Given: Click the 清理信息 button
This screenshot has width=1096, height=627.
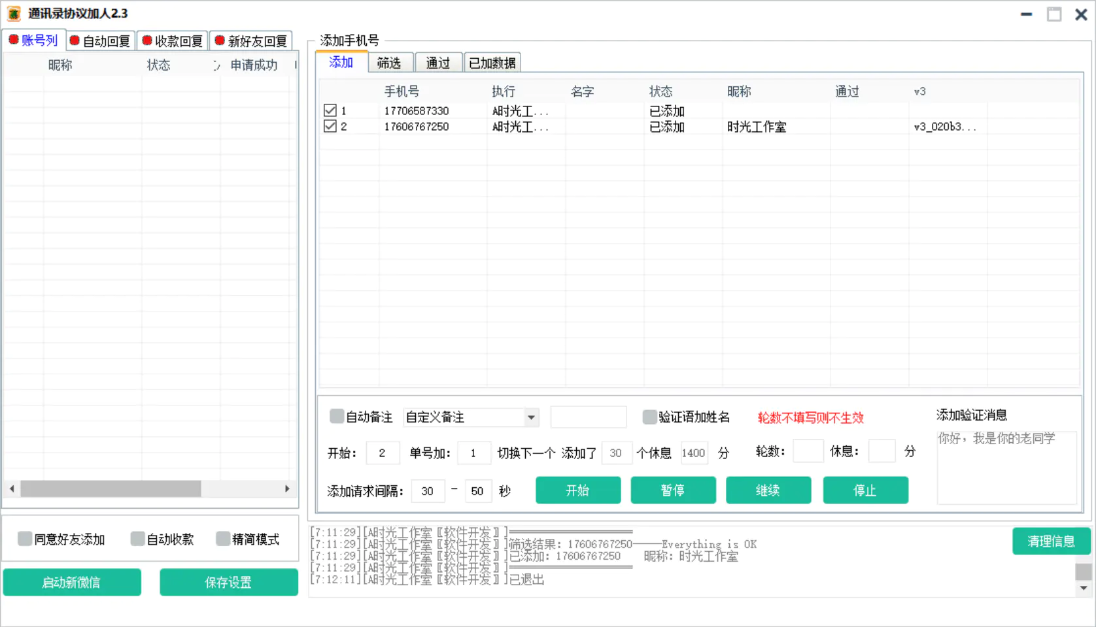Looking at the screenshot, I should (x=1050, y=541).
